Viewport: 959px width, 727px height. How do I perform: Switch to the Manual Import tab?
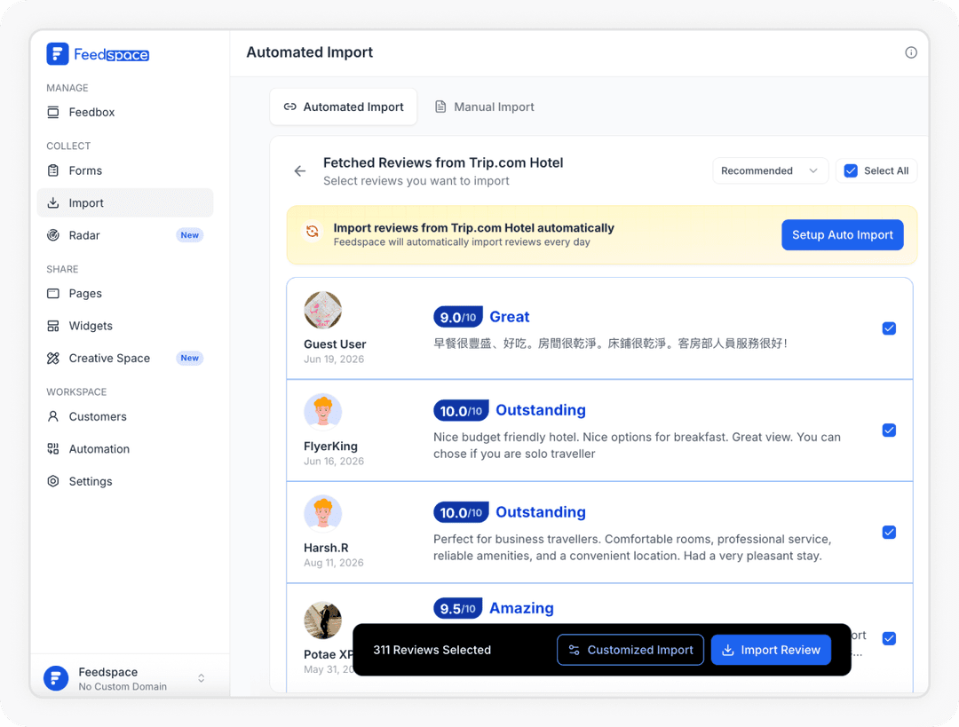pos(484,107)
